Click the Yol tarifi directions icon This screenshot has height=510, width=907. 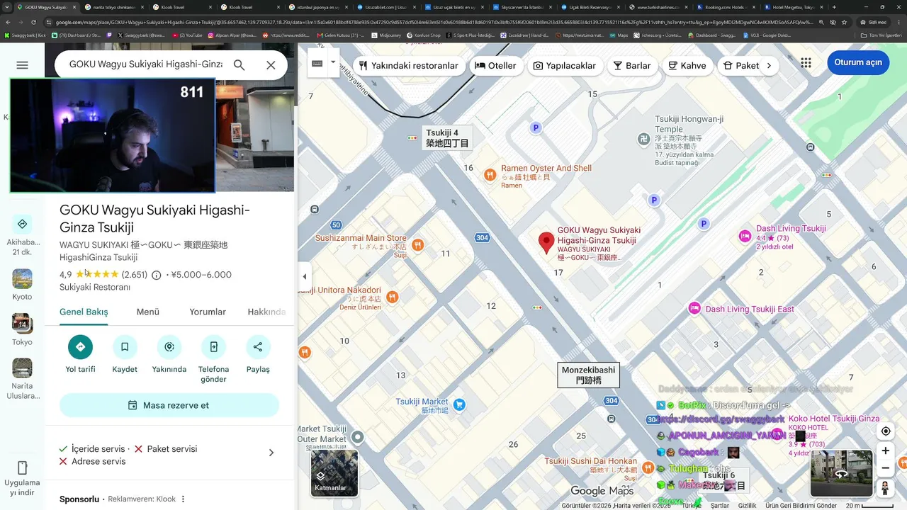(x=80, y=347)
